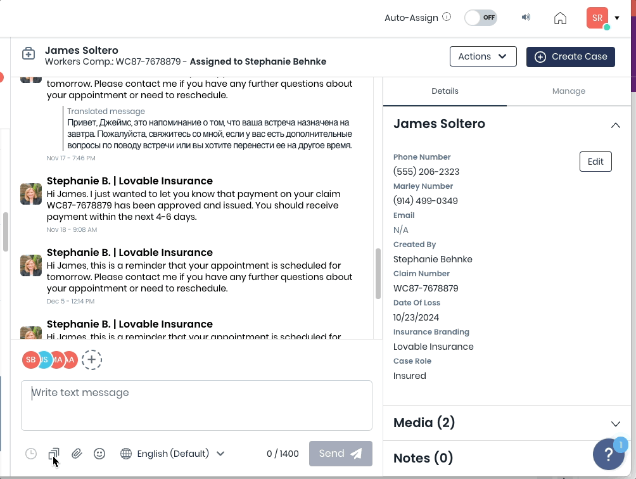Image resolution: width=636 pixels, height=479 pixels.
Task: Open message templates icon
Action: click(x=54, y=454)
